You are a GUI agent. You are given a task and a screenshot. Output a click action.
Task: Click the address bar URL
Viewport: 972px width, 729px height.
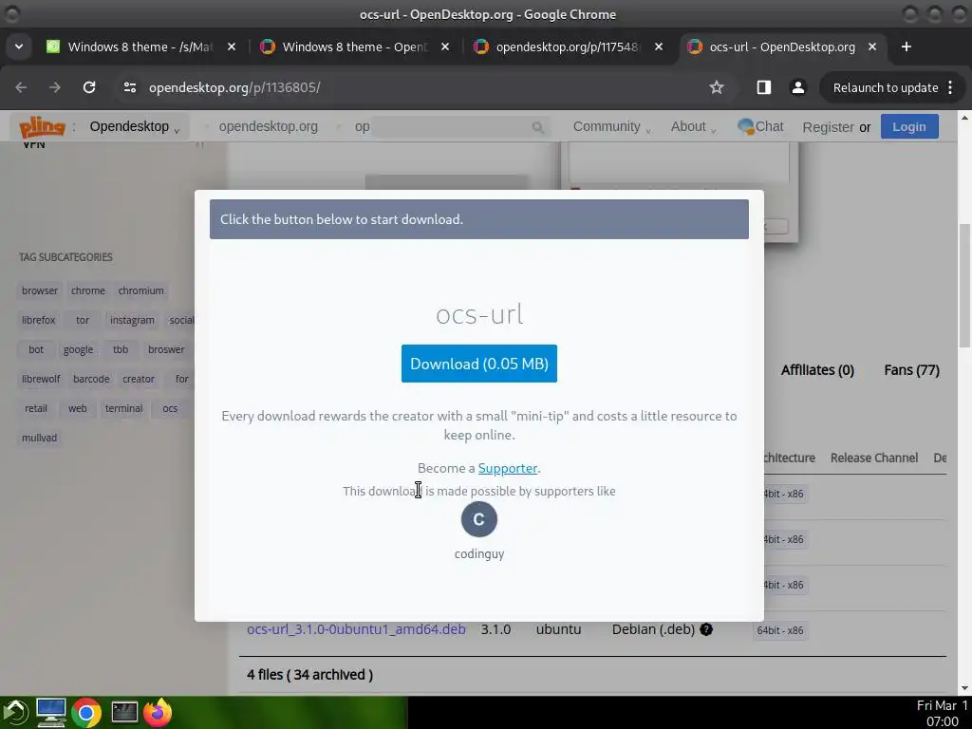click(234, 87)
